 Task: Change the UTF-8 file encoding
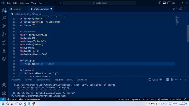[x=146, y=100]
